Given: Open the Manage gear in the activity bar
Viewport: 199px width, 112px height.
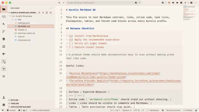Looking at the screenshot, I should [x=4, y=105].
